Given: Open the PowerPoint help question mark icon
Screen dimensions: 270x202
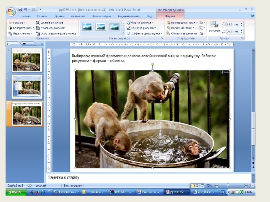Looking at the screenshot, I should [252, 16].
